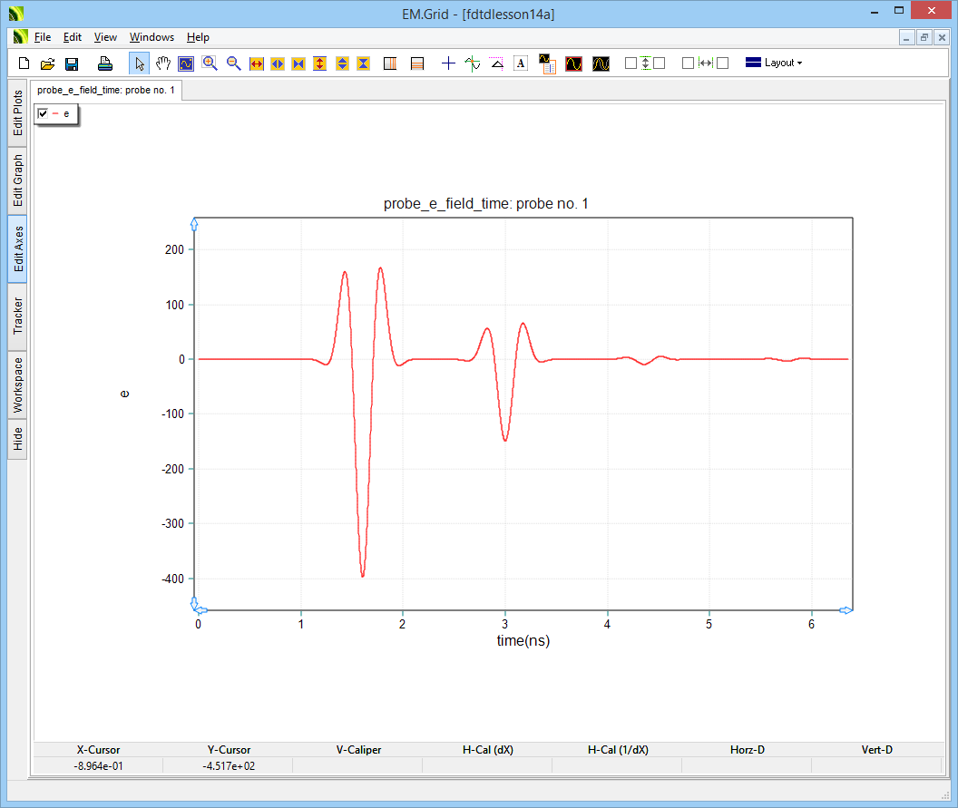This screenshot has height=808, width=958.
Task: Open the Layout dropdown
Action: coord(774,63)
